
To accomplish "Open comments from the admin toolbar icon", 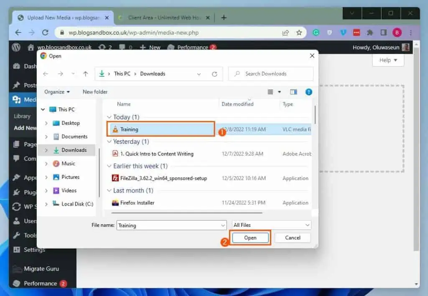I will (122, 47).
